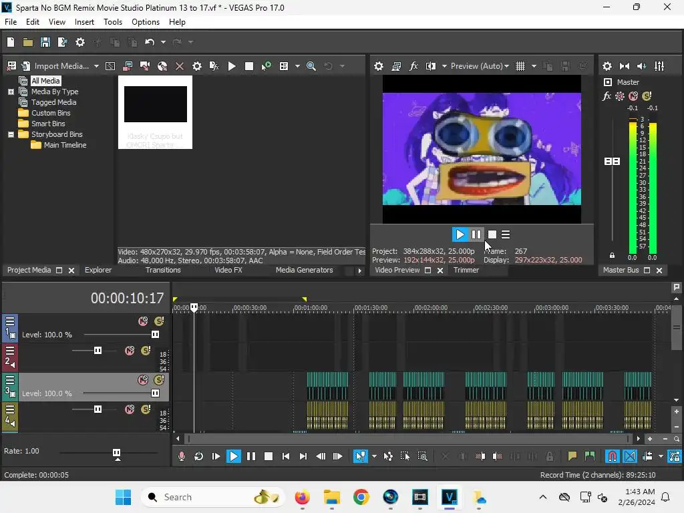The width and height of the screenshot is (684, 513).
Task: Select the Klasky Csupo media thumbnail
Action: point(155,112)
